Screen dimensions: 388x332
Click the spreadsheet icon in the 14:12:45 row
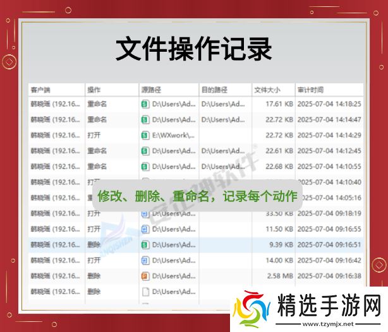(145, 151)
